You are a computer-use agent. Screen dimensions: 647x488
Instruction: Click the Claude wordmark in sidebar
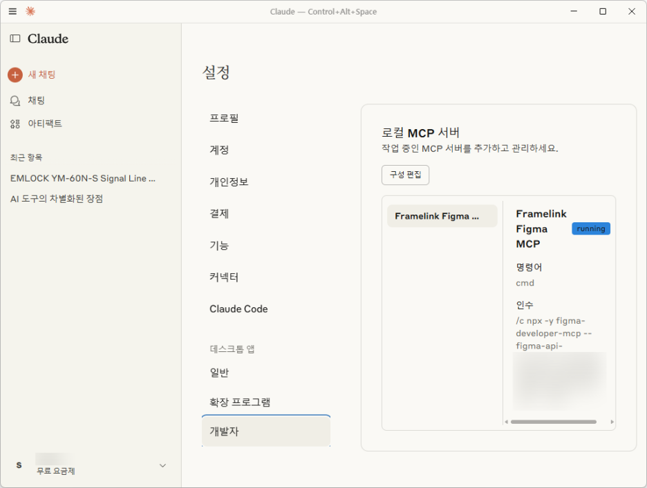(48, 39)
